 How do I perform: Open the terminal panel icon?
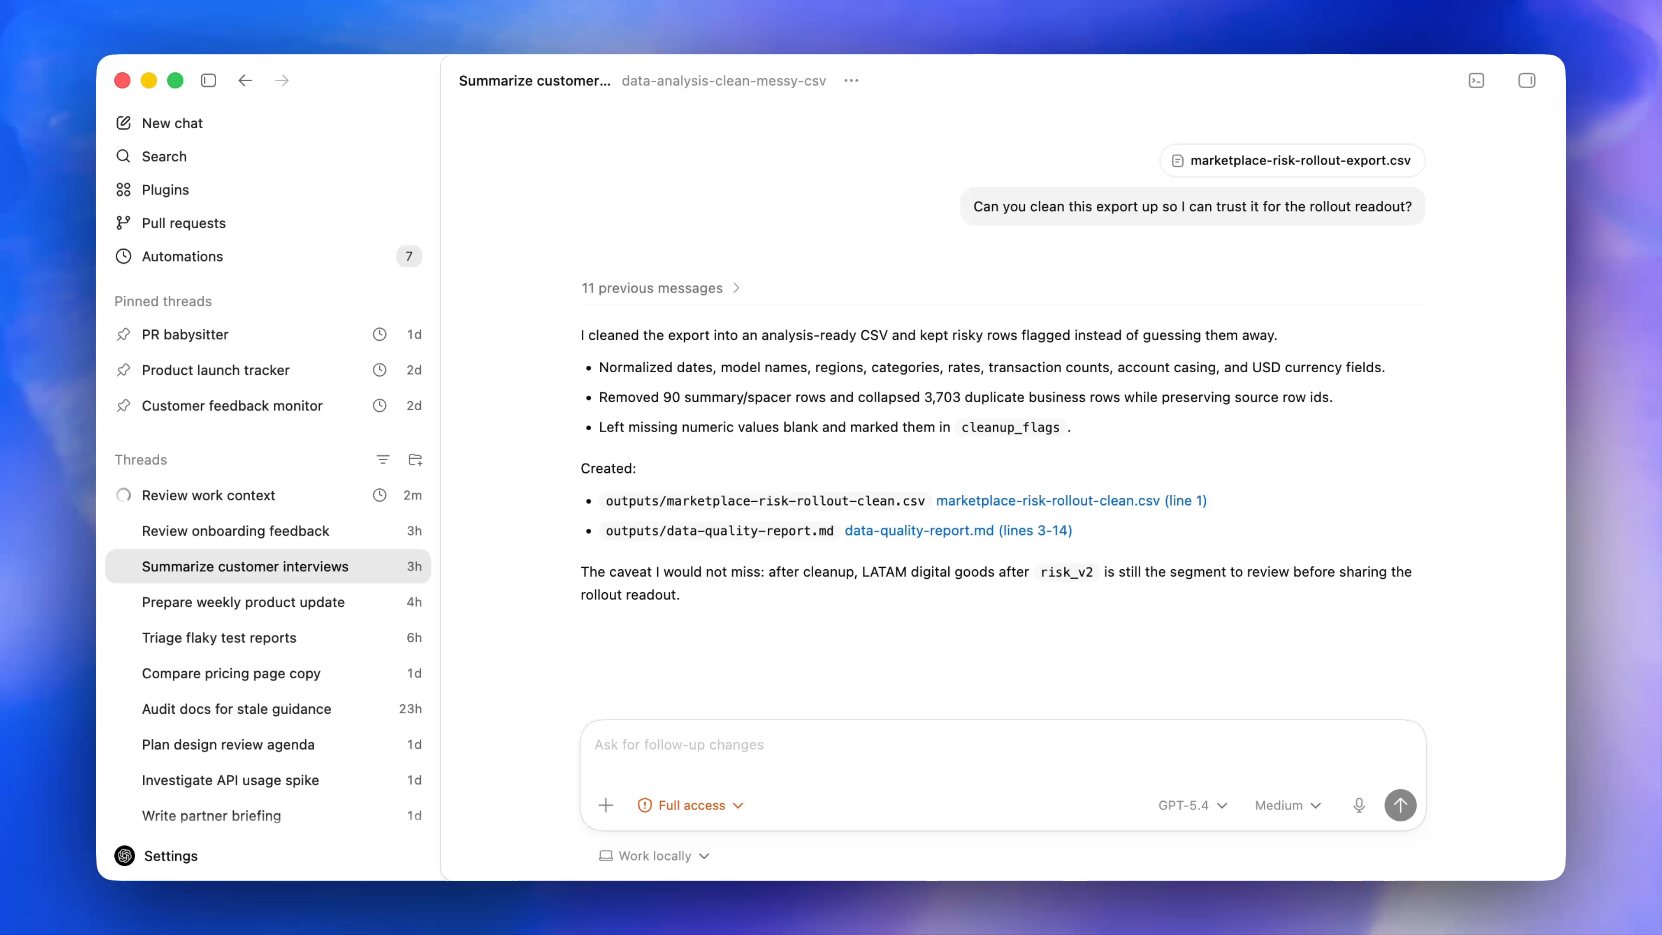[1476, 81]
